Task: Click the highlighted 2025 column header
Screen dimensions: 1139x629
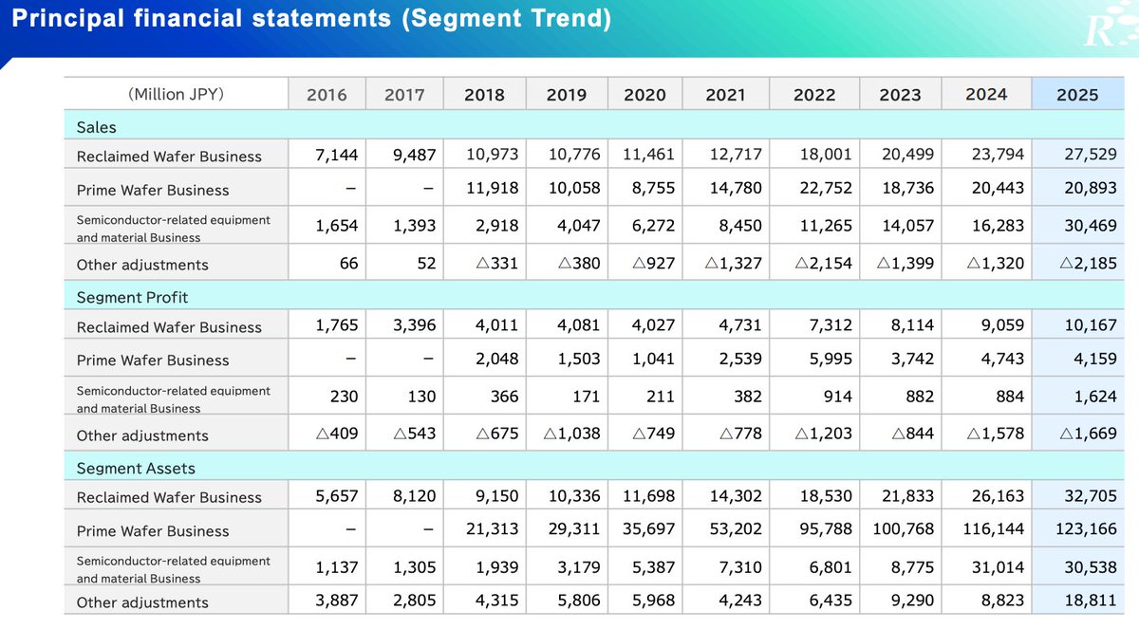Action: [1077, 95]
